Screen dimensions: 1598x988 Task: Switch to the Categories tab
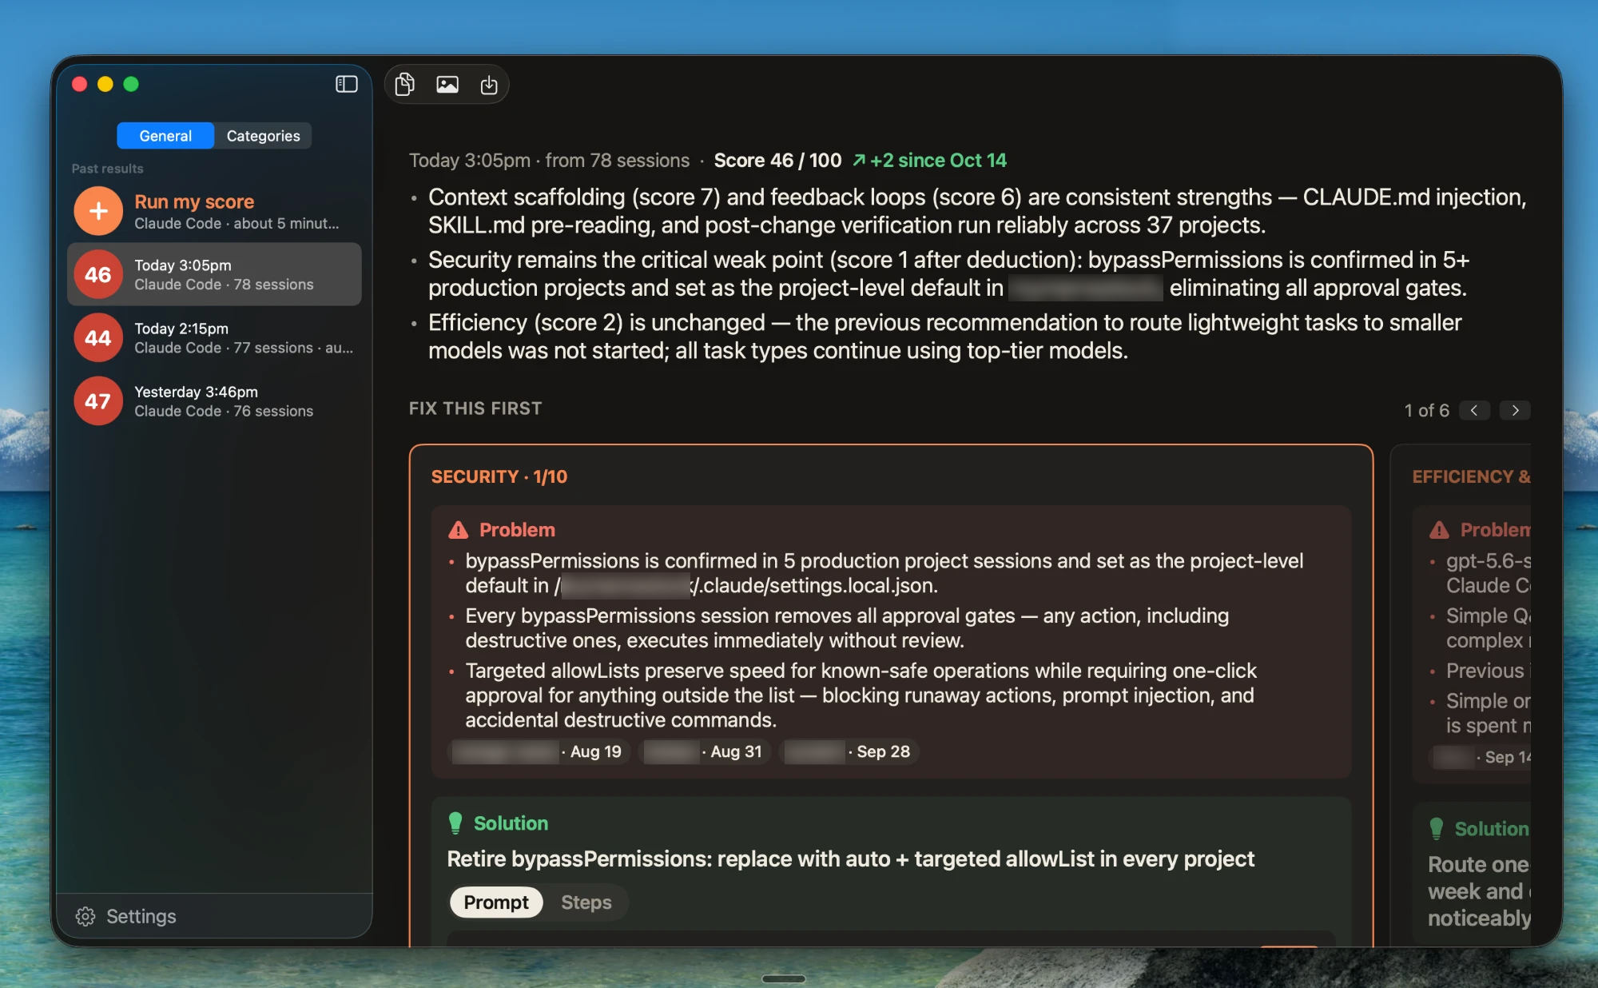(263, 136)
